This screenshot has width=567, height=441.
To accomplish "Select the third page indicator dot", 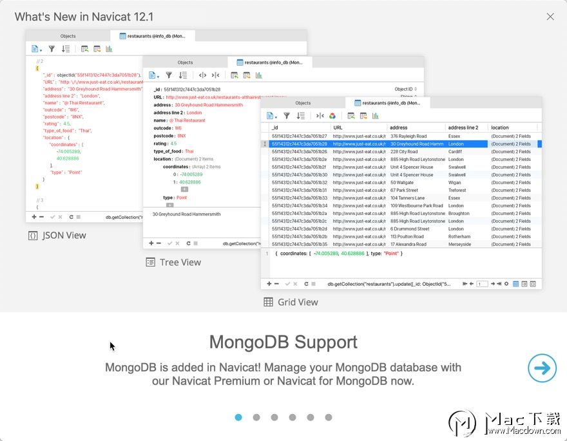I will (x=274, y=417).
